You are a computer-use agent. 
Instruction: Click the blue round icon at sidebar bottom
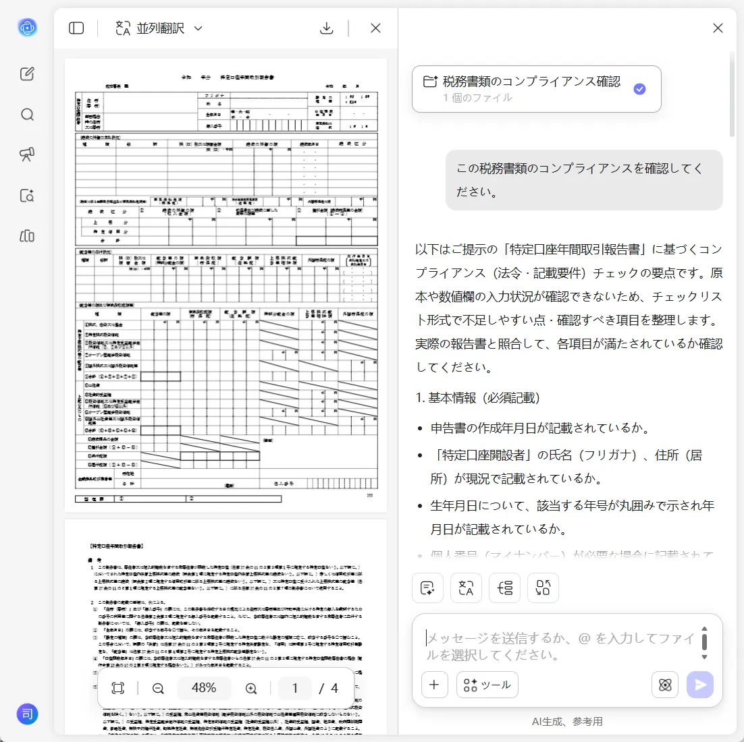[28, 714]
